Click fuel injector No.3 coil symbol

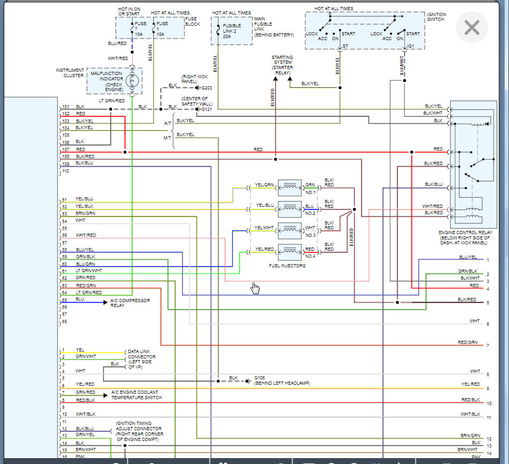(290, 230)
